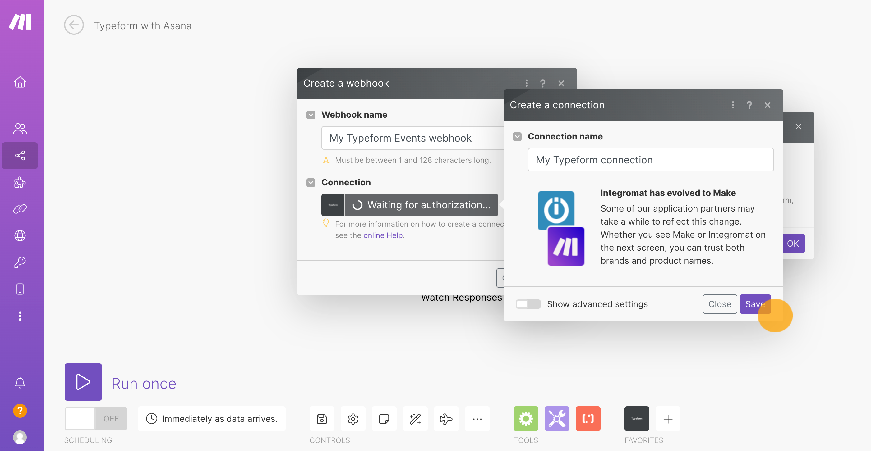Click the Connection name input field
871x451 pixels.
pos(651,159)
